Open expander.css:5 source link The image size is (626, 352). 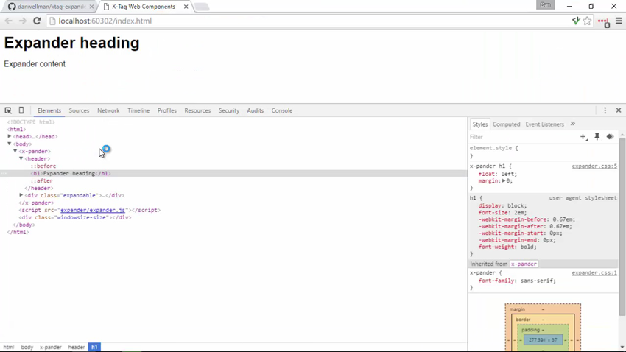(x=594, y=166)
